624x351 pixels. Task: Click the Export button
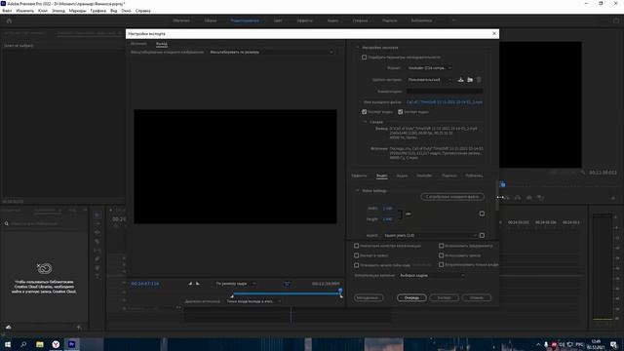(x=445, y=297)
